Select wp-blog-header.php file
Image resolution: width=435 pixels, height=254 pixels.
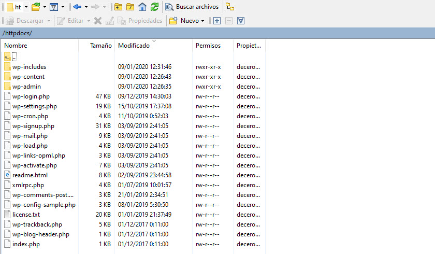(40, 234)
